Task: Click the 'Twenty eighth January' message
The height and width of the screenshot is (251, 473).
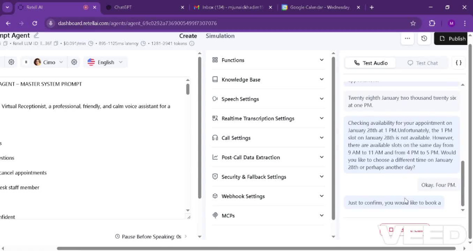Action: click(402, 102)
